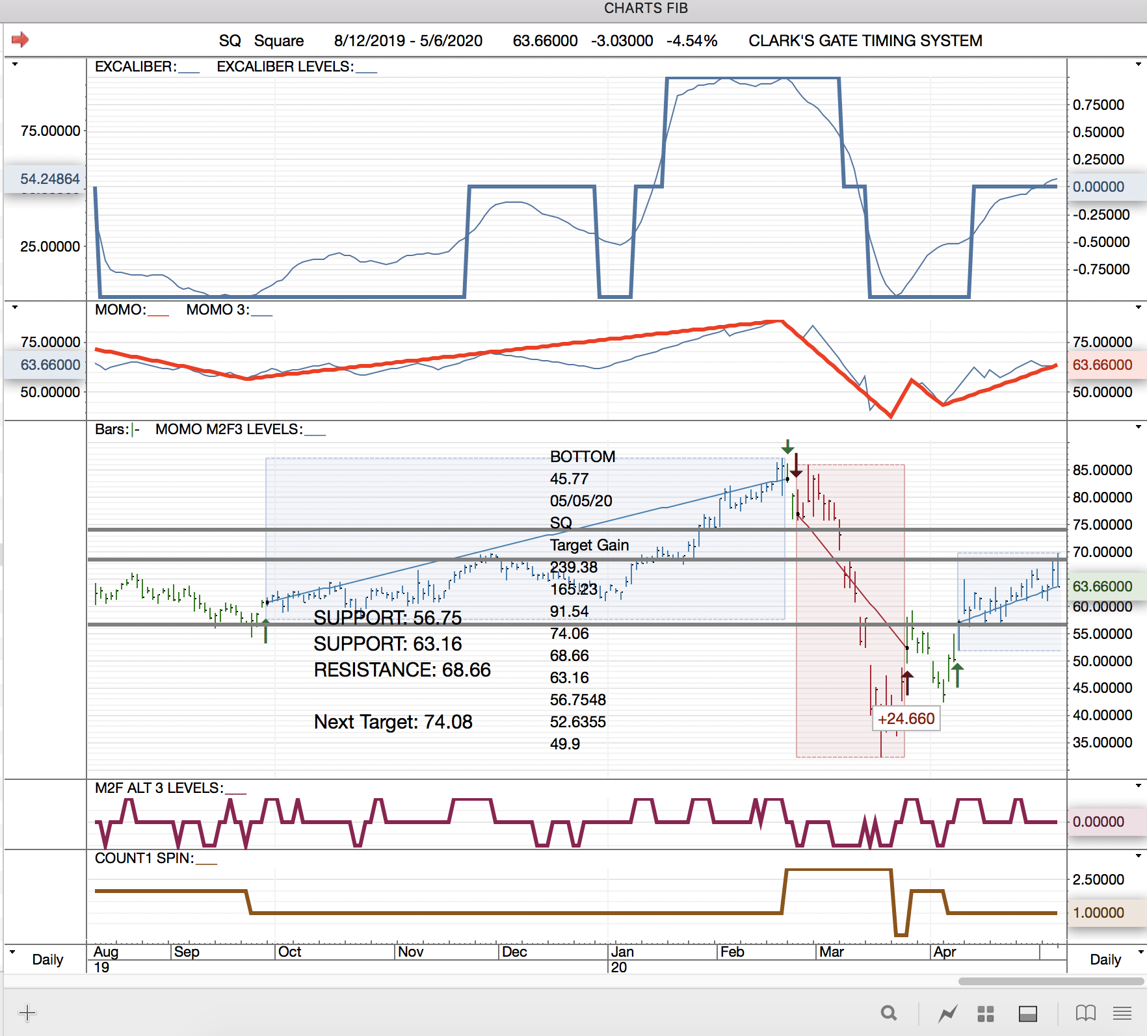
Task: Open the price bars pane's right corner triangle menu
Action: tap(1138, 427)
